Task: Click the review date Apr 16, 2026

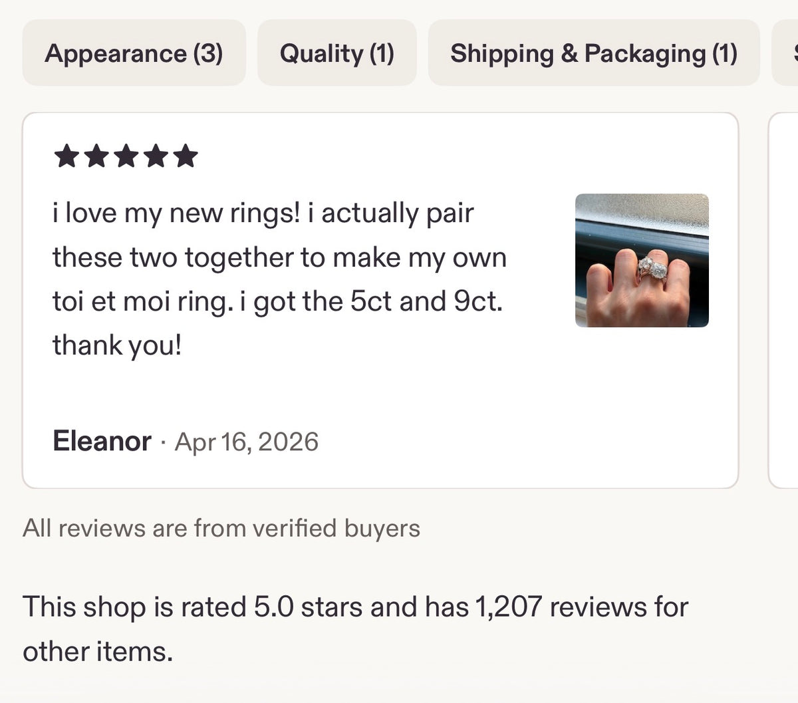Action: [247, 442]
